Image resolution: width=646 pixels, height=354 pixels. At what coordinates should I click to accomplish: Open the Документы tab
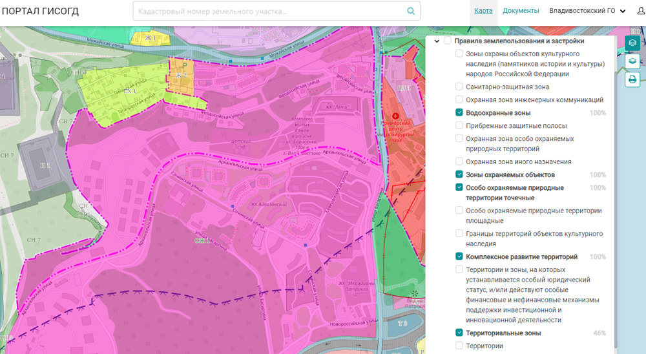click(521, 11)
